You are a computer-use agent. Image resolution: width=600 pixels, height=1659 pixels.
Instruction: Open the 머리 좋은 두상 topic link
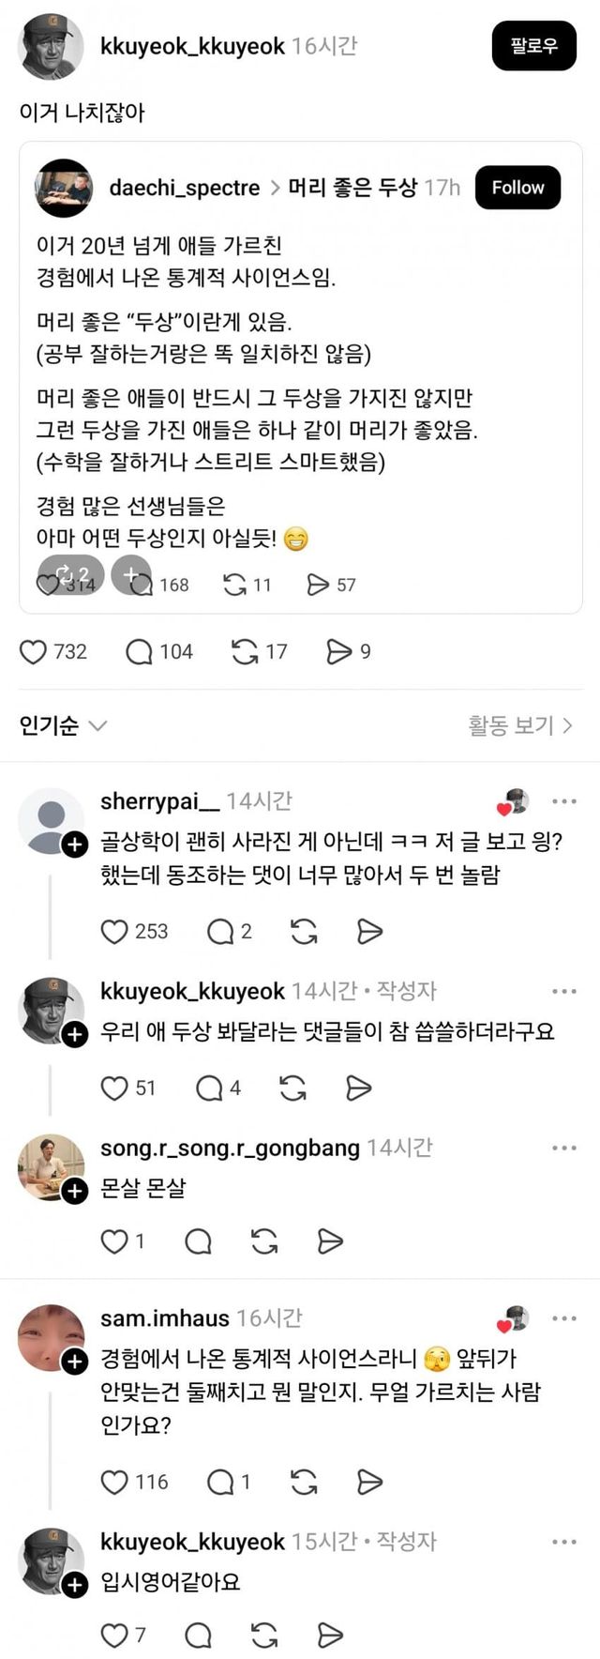tap(352, 188)
